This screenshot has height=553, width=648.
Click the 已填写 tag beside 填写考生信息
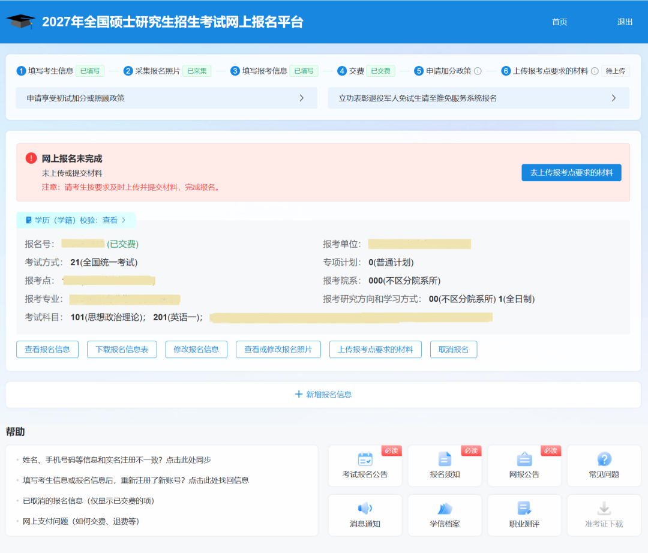90,71
